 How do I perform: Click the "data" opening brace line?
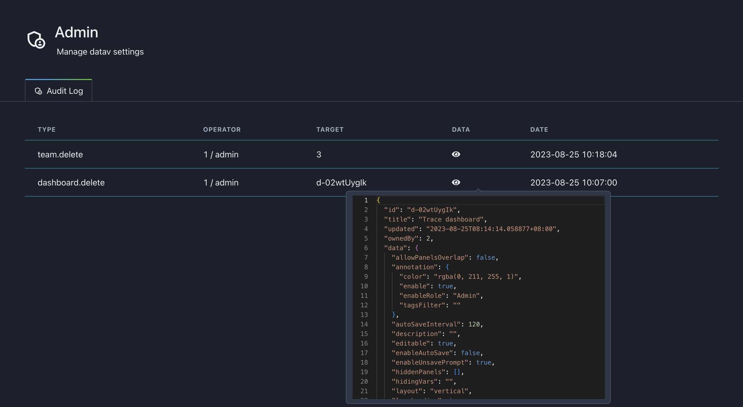(401, 248)
